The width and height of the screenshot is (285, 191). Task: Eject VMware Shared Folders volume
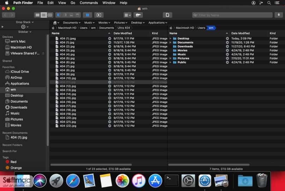click(x=43, y=53)
